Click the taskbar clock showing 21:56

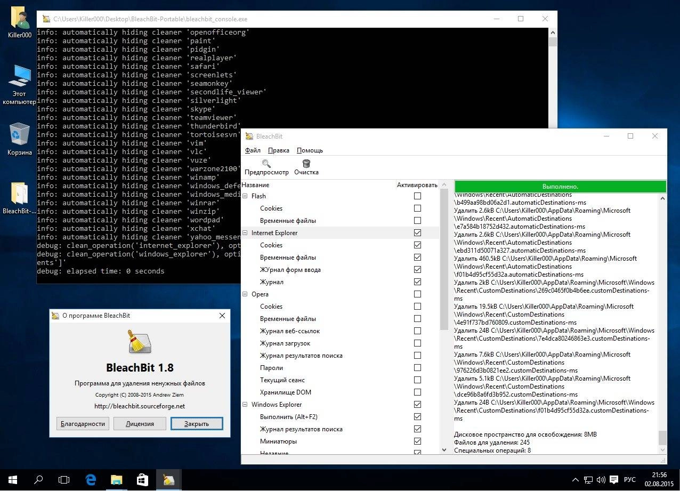659,480
